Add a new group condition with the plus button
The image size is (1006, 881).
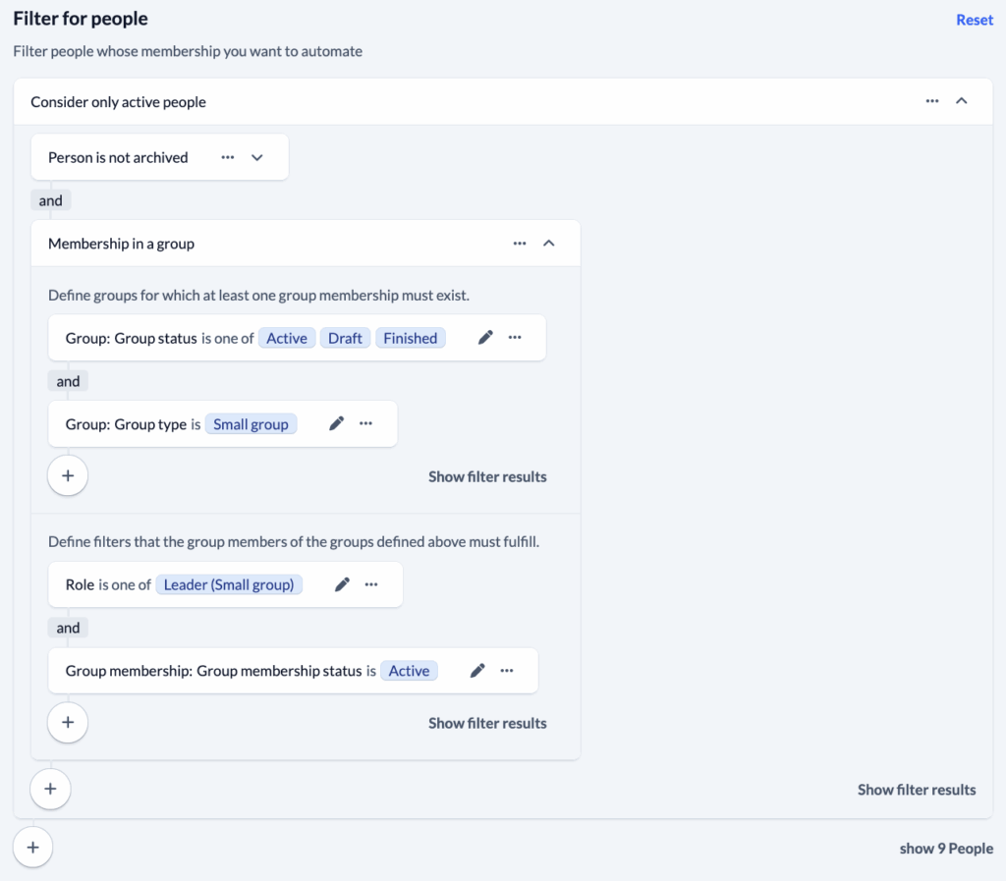click(x=67, y=475)
